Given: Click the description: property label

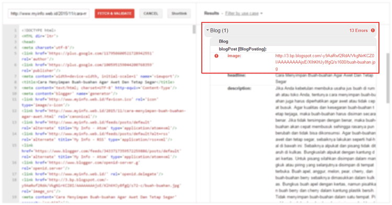Looking at the screenshot, I should 239,88.
